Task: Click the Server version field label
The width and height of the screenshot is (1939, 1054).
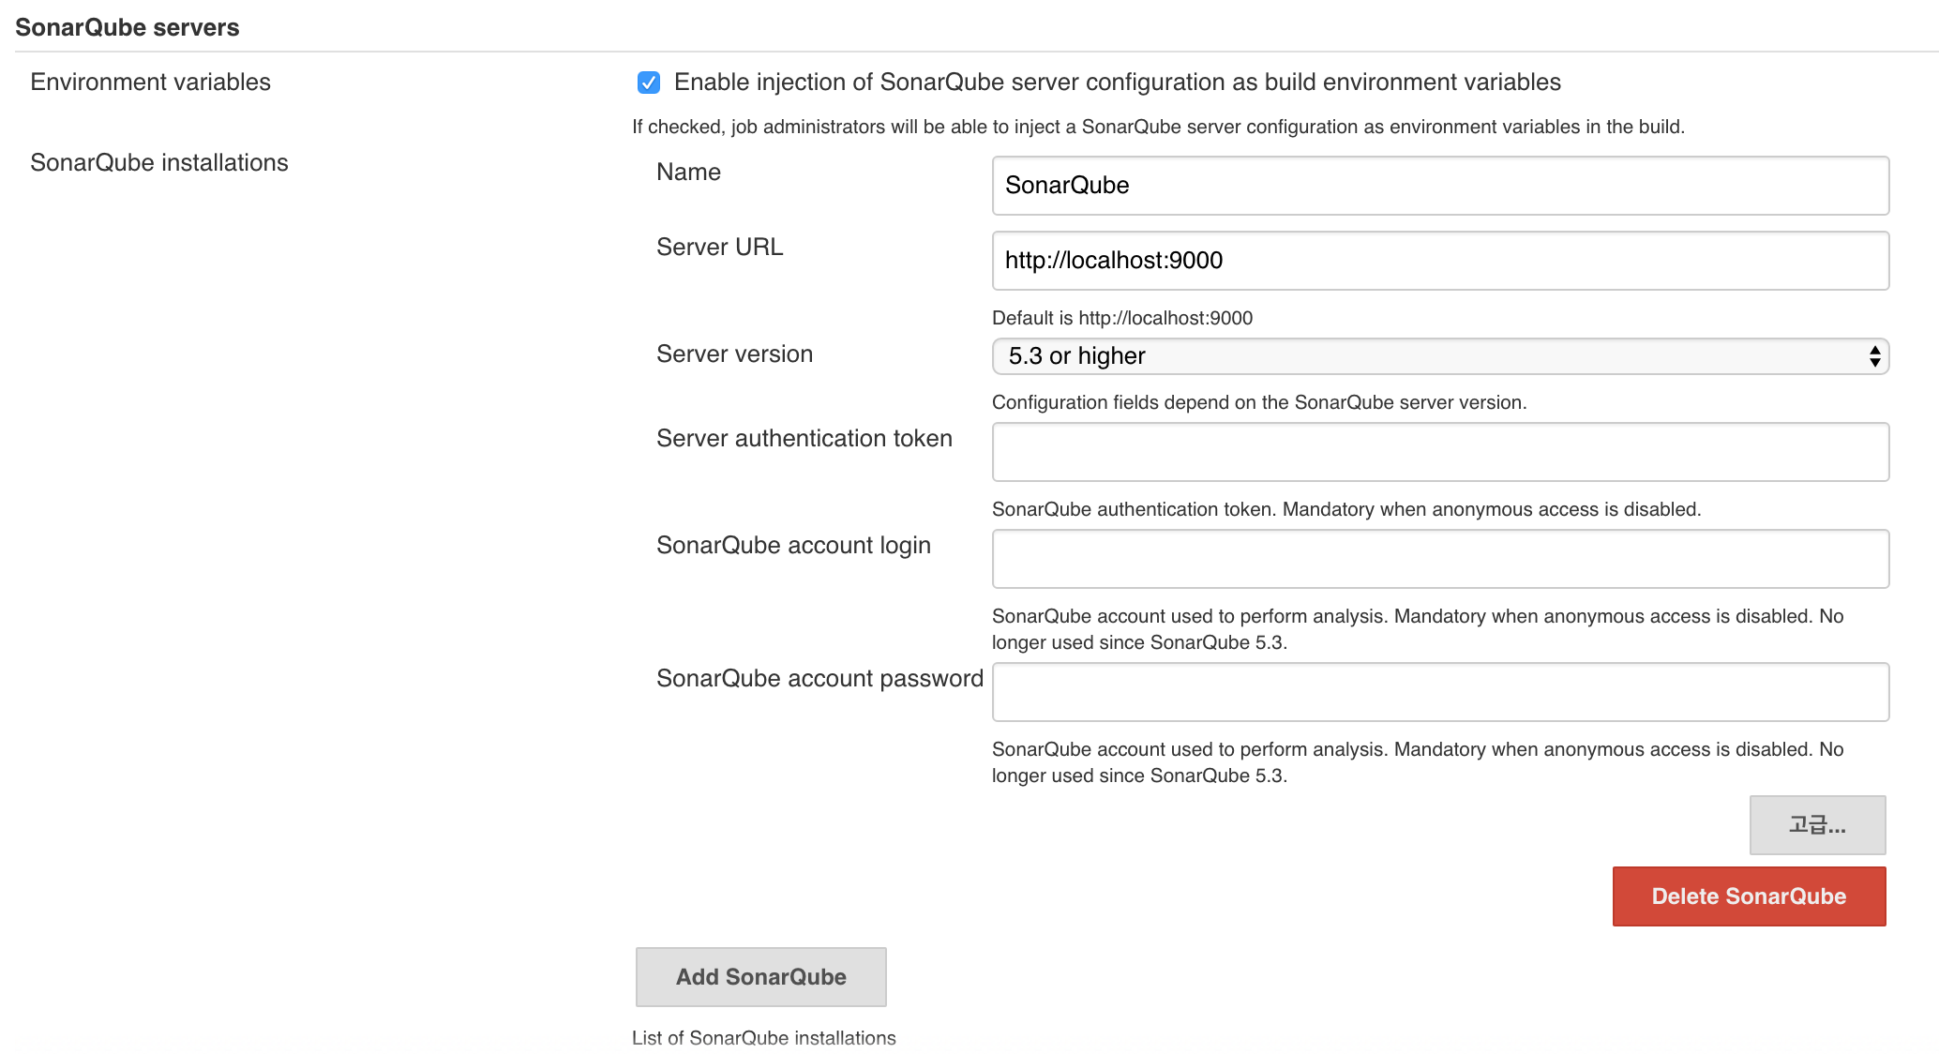Action: 734,354
